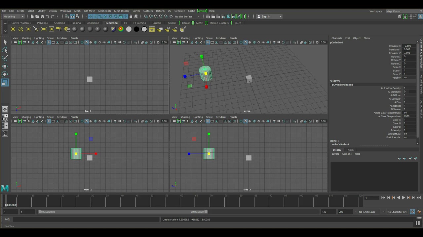Open the Mesh Tools menu

[104, 11]
